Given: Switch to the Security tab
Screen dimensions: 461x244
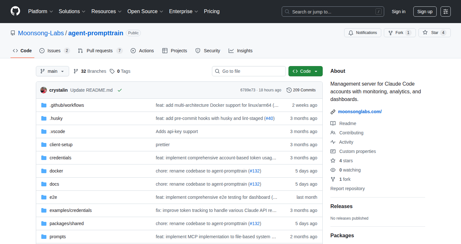Looking at the screenshot, I should (208, 51).
